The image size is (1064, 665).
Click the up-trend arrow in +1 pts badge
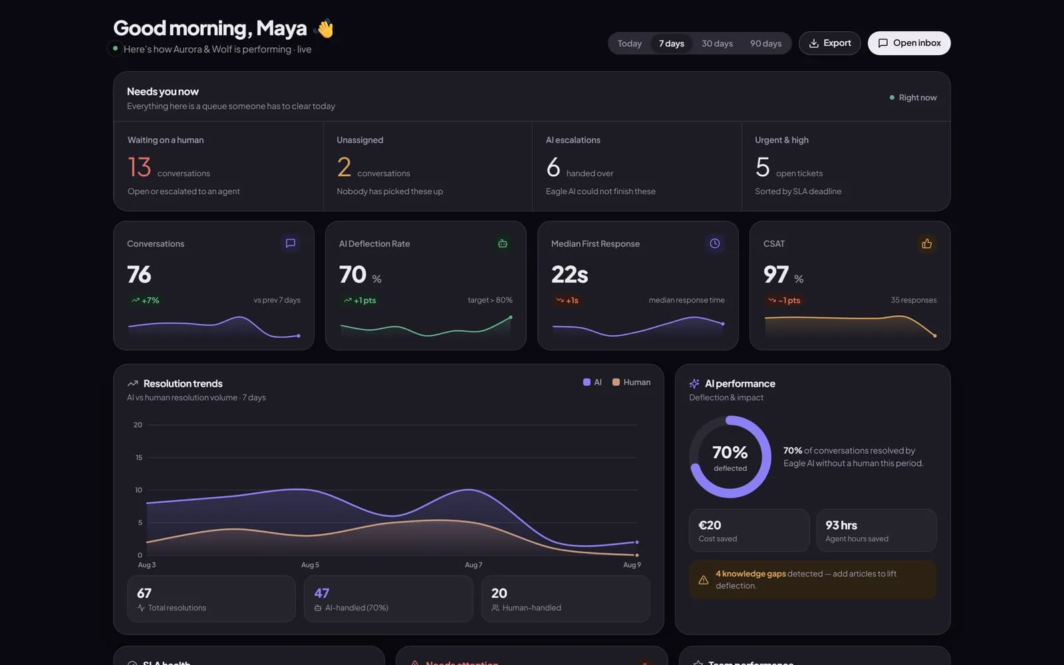pyautogui.click(x=348, y=301)
